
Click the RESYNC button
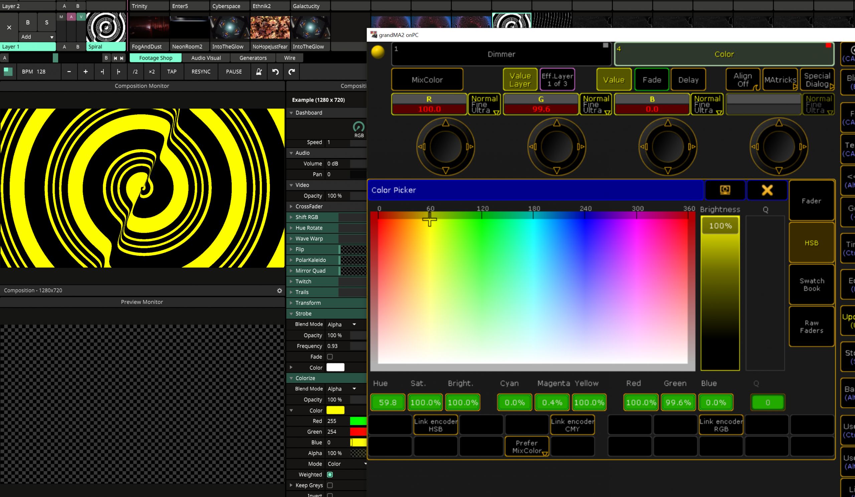201,71
